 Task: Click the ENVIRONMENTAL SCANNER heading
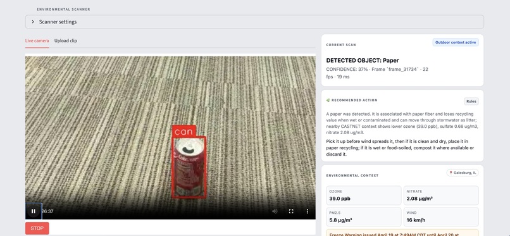coord(63,9)
